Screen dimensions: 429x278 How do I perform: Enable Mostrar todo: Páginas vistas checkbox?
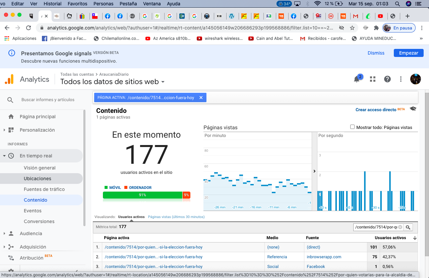coord(352,127)
